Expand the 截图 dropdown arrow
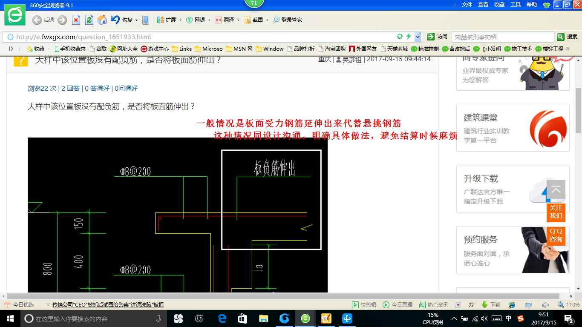 pos(267,20)
